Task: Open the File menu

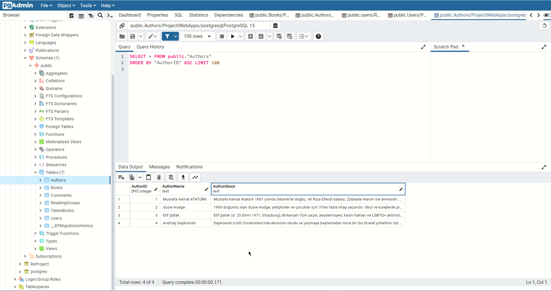Action: pyautogui.click(x=46, y=5)
